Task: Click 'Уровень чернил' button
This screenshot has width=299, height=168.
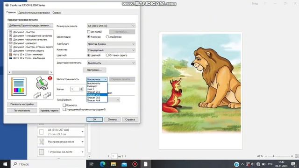Action: [50, 111]
